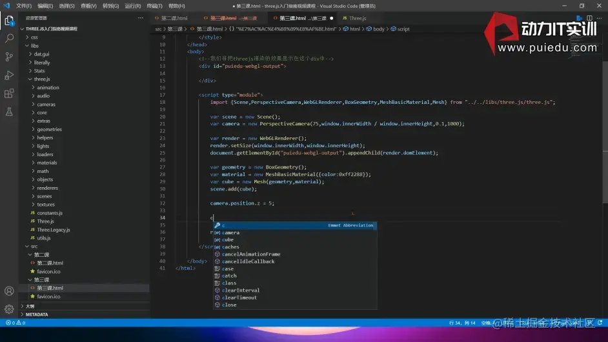Viewport: 608px width, 342px height.
Task: Open the Source Control view icon
Action: (9, 57)
